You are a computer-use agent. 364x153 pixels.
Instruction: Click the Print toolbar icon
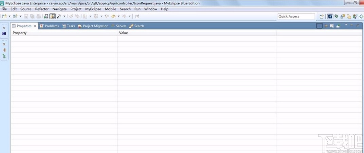(x=38, y=16)
